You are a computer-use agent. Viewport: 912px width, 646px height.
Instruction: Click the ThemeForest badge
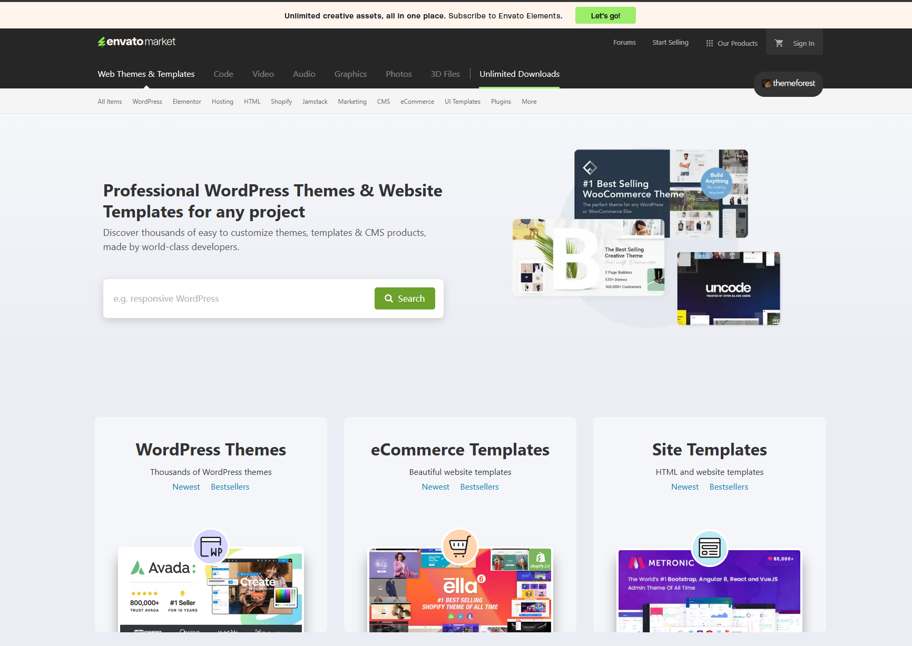point(788,84)
